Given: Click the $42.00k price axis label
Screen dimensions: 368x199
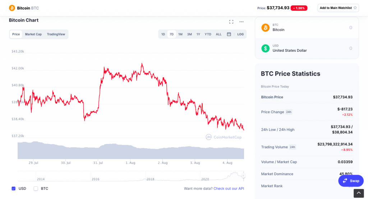Looking at the screenshot, I should (x=18, y=68).
